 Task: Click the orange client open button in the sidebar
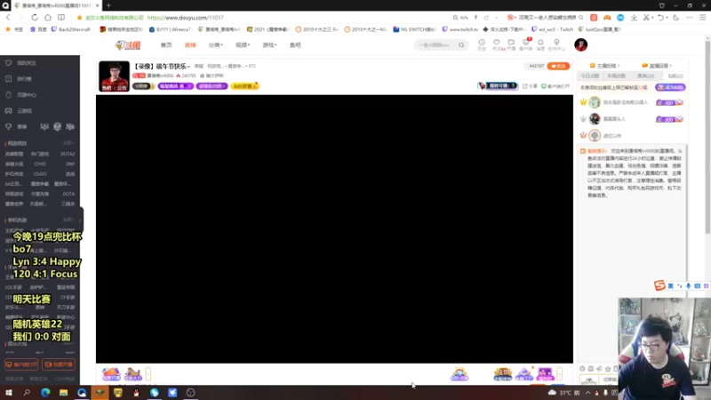pyautogui.click(x=21, y=364)
